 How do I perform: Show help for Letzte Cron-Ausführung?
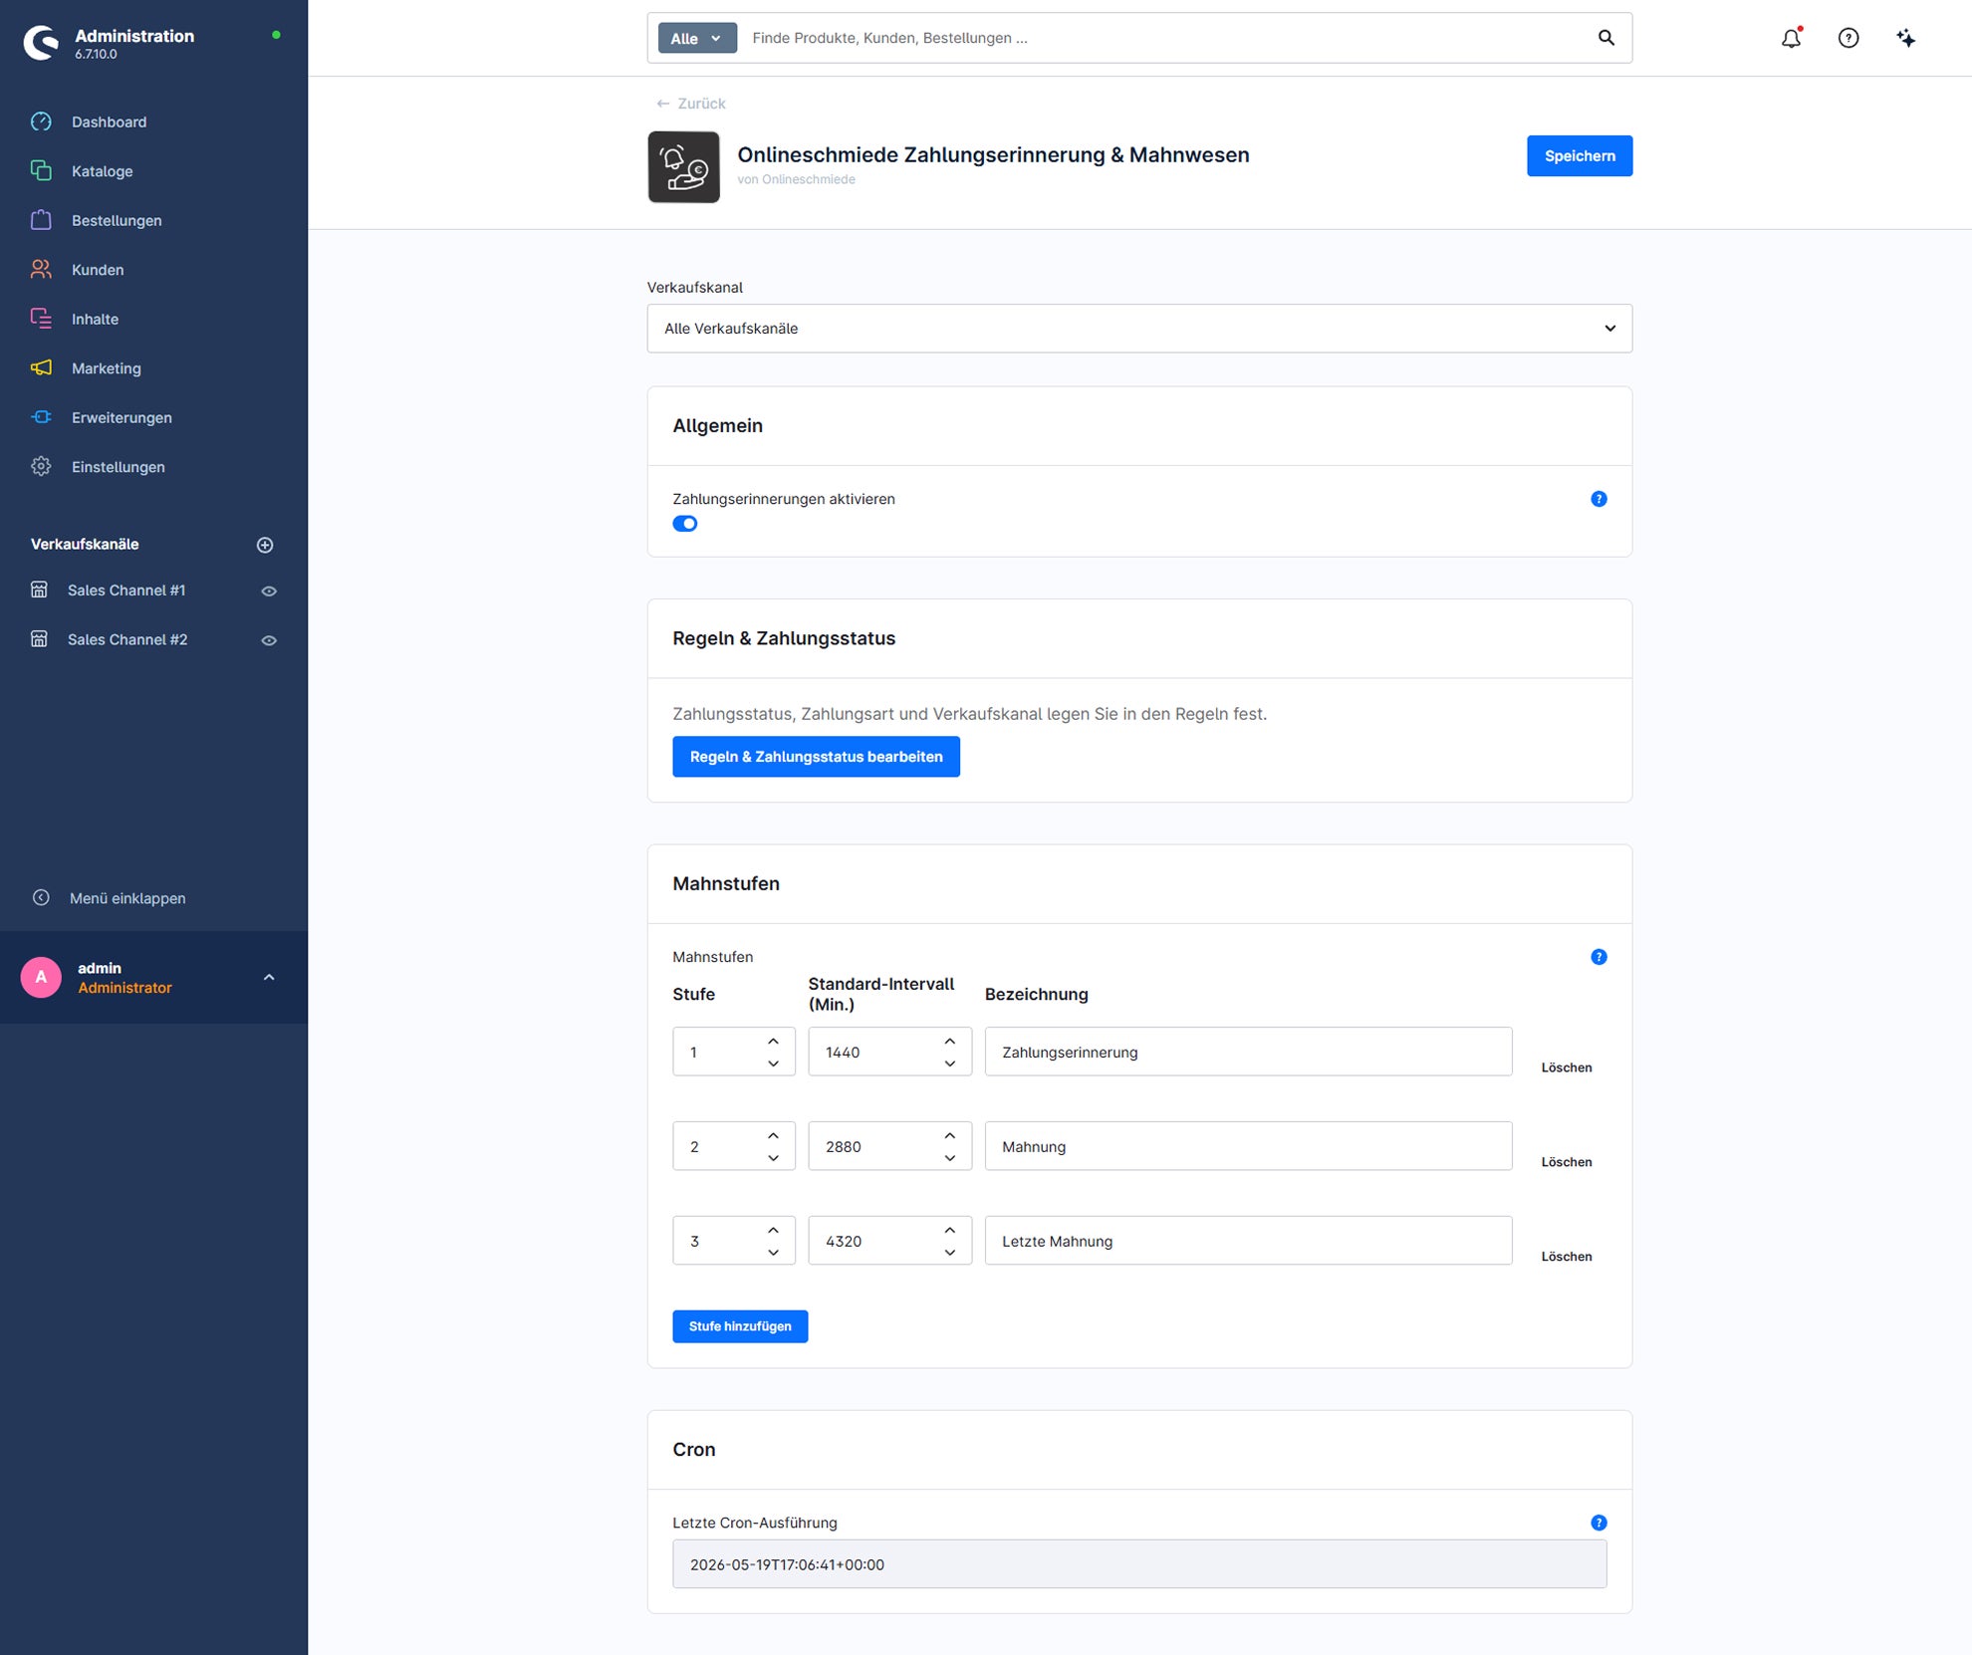pos(1599,1523)
